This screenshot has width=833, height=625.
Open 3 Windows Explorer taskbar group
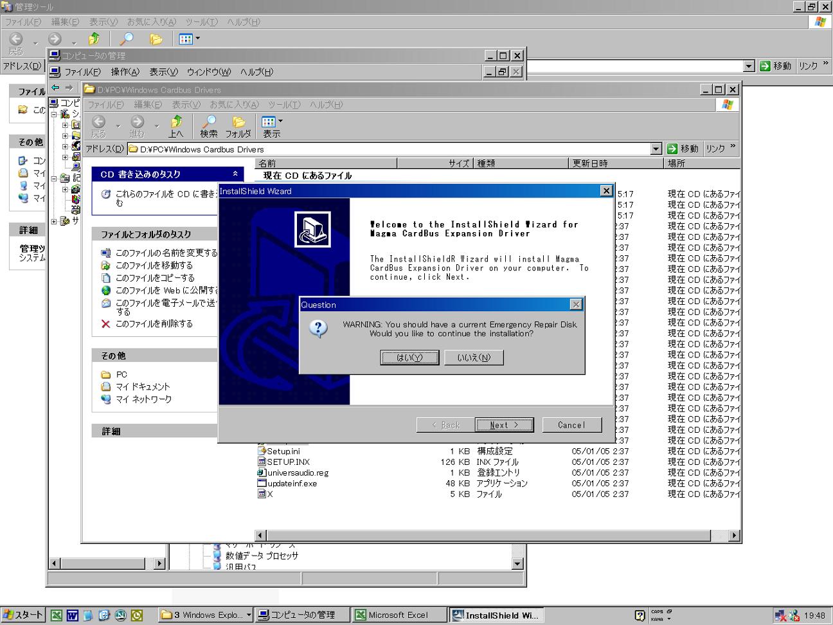[x=206, y=615]
